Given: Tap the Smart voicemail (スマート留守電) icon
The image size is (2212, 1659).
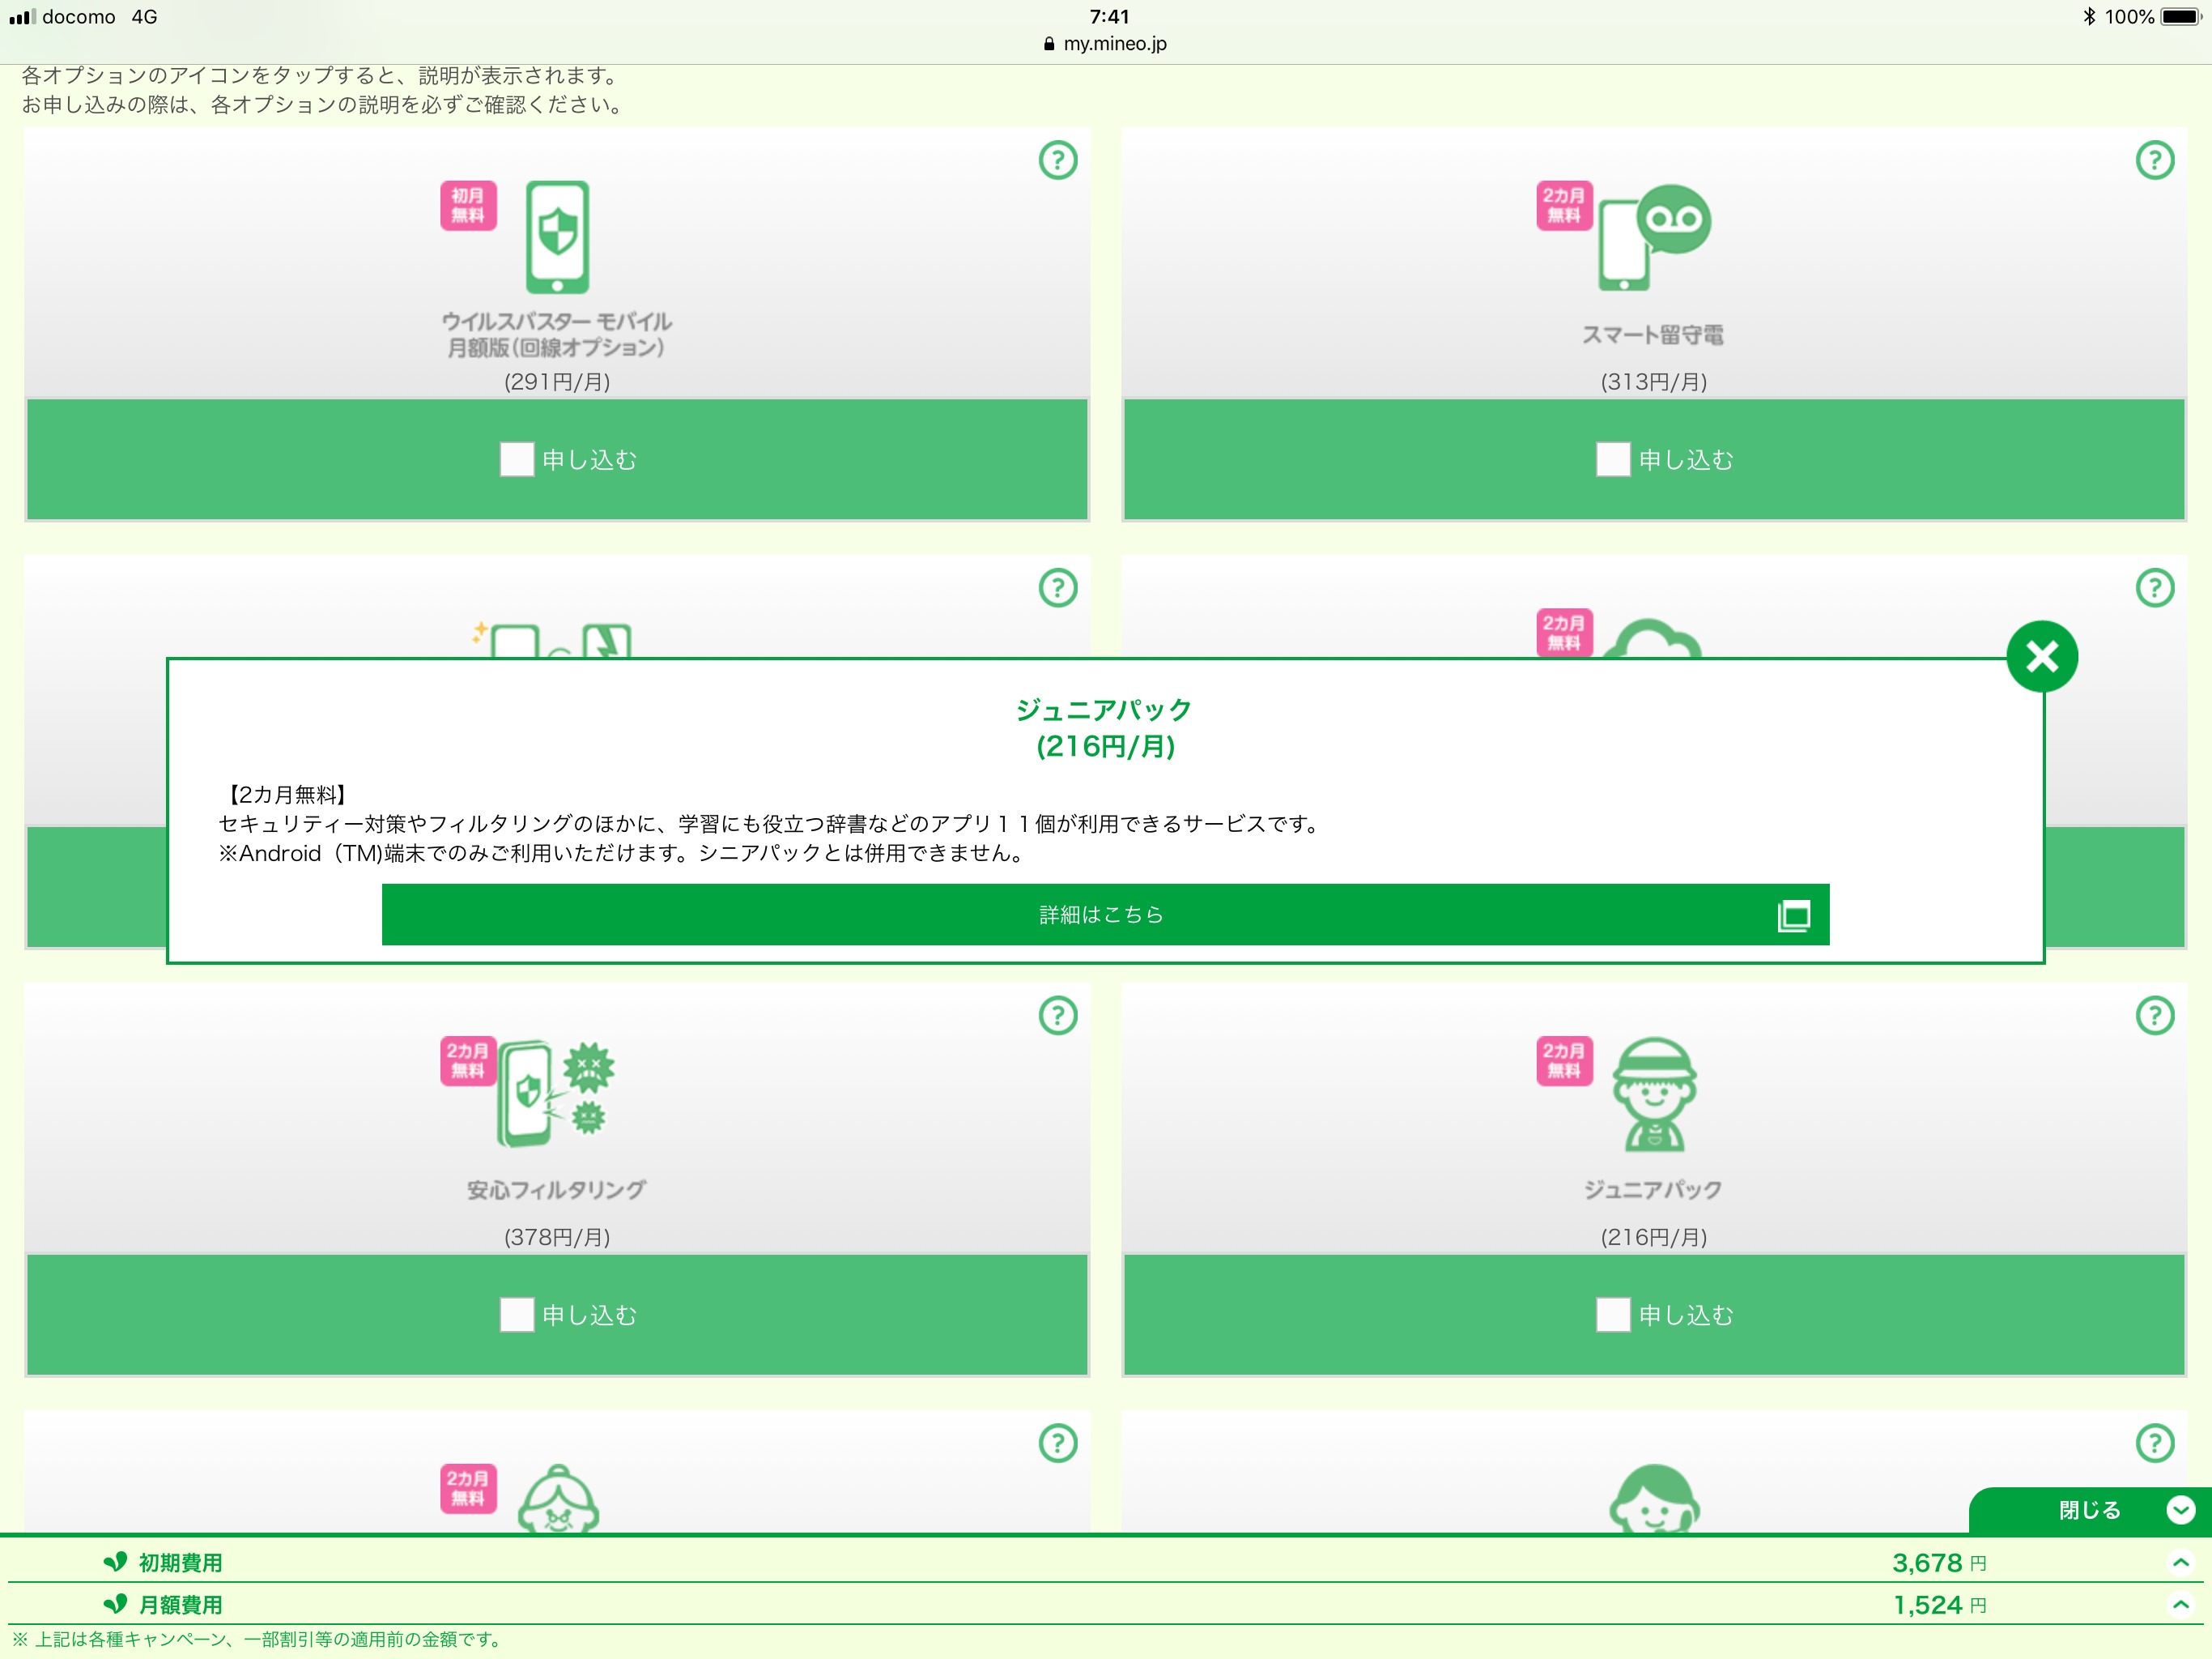Looking at the screenshot, I should (1653, 237).
